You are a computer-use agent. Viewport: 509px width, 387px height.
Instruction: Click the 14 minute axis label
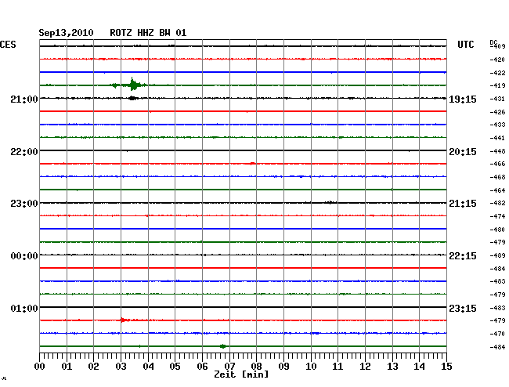coord(419,367)
